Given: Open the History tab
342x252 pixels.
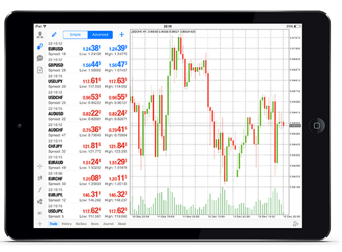Looking at the screenshot, I should click(66, 224).
